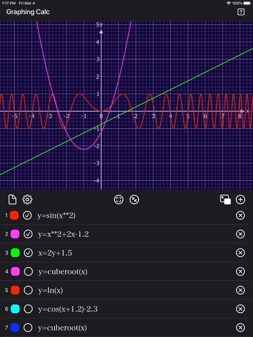Open the help question-mark icon
This screenshot has height=337, width=253.
[241, 12]
